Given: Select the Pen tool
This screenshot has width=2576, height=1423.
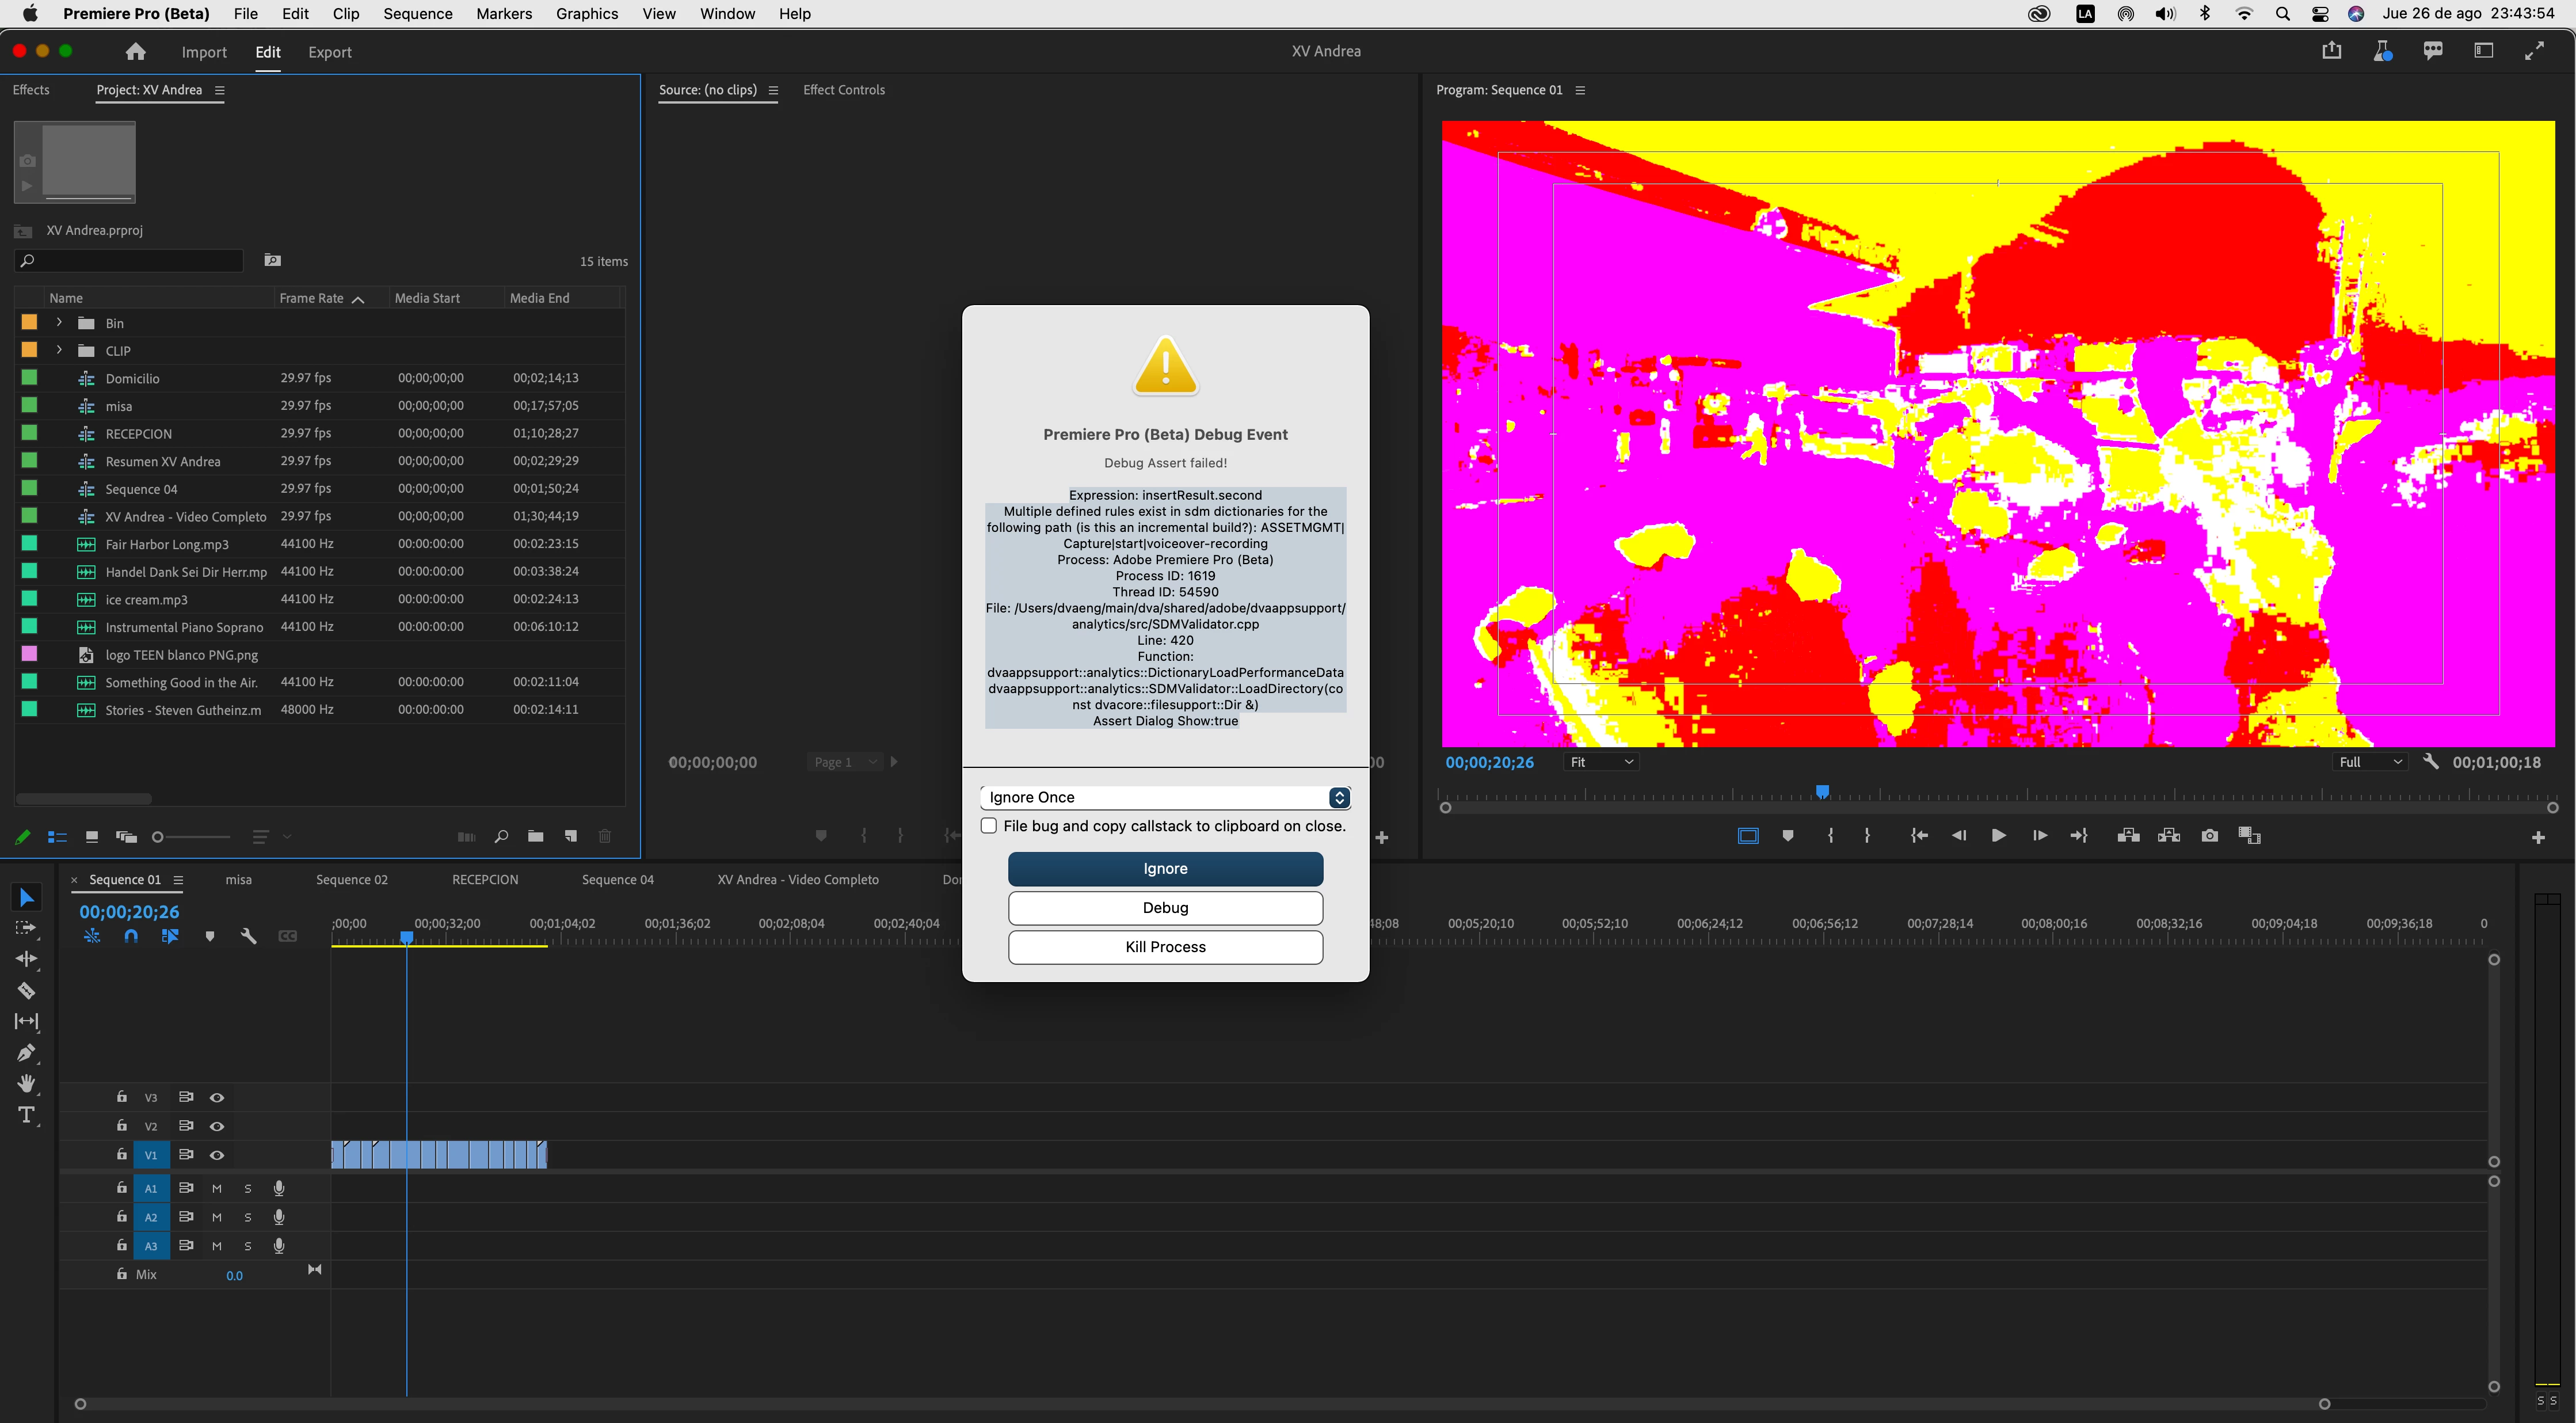Looking at the screenshot, I should [x=26, y=1052].
